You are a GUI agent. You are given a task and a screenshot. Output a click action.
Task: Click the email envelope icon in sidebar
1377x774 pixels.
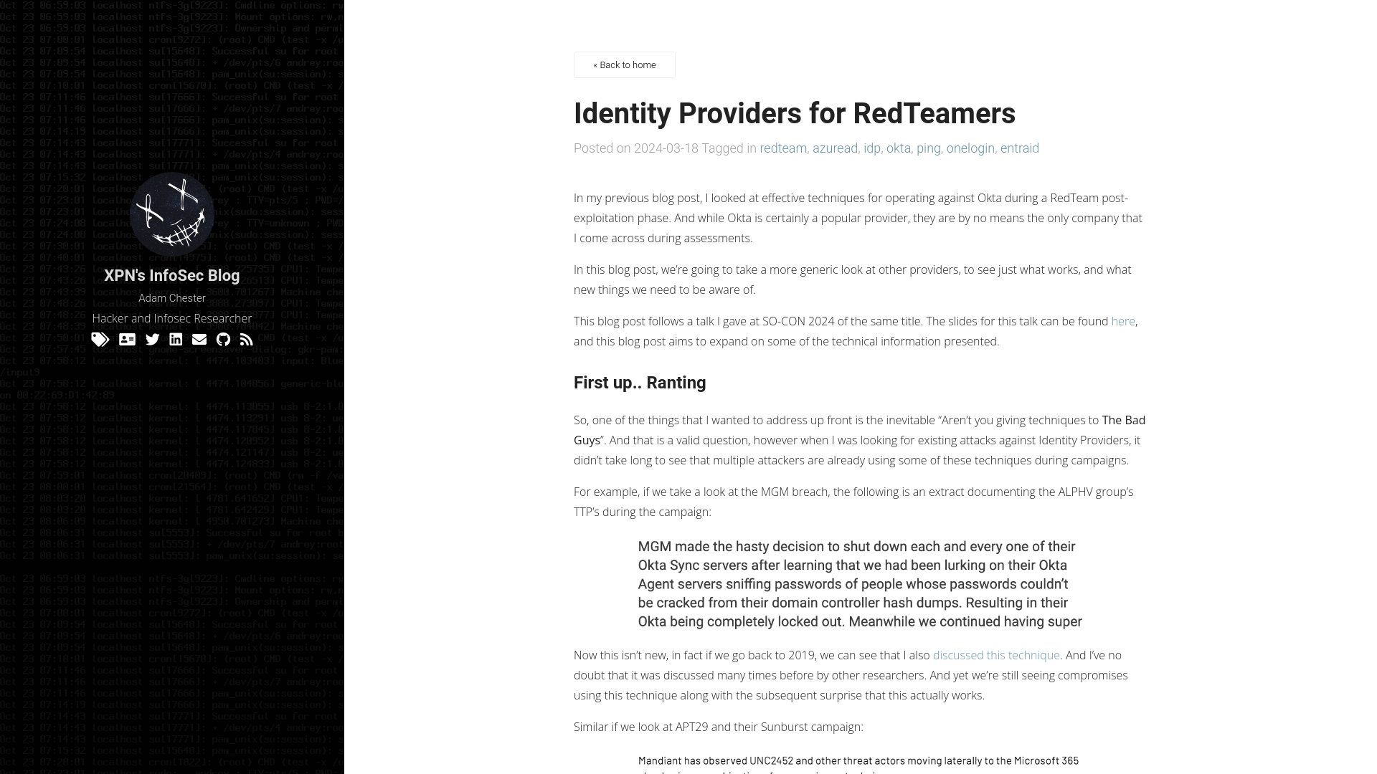[199, 339]
